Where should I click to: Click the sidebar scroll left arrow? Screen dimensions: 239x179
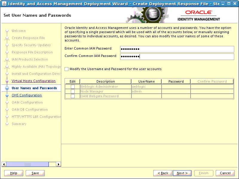4,164
